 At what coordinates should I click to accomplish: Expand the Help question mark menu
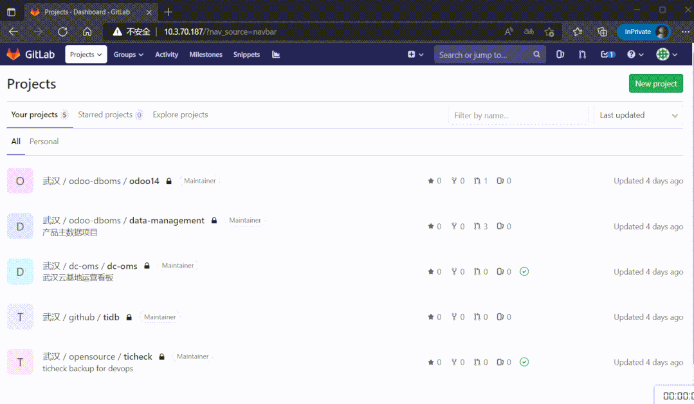coord(635,55)
